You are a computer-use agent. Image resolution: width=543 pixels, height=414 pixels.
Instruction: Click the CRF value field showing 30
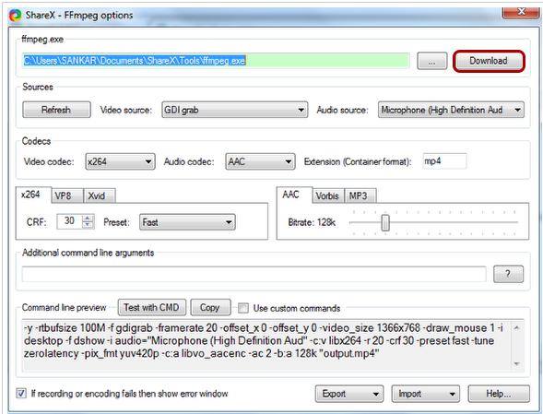(69, 221)
